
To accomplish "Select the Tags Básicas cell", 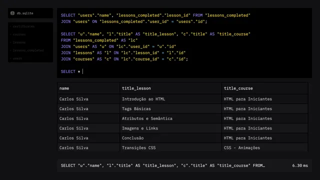I will (170, 109).
